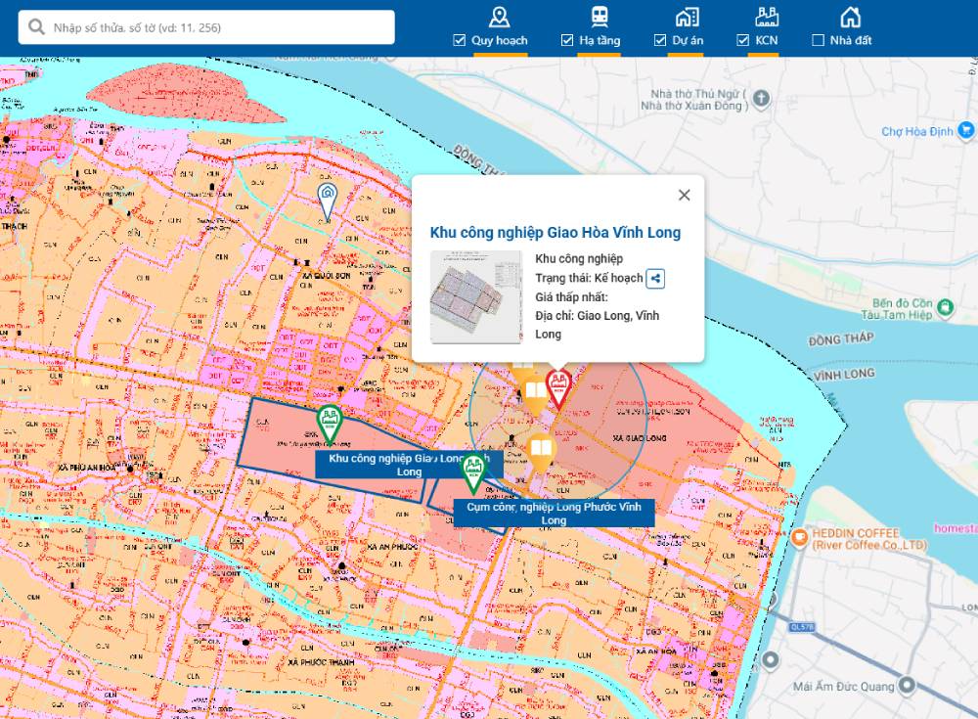This screenshot has width=978, height=719.
Task: Click the magnifying glass search icon
Action: click(37, 27)
